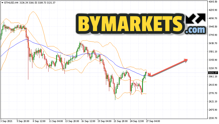The width and height of the screenshot is (219, 124).
Task: Select the 21 Sep 20:00 time label
Action: (x=121, y=121)
